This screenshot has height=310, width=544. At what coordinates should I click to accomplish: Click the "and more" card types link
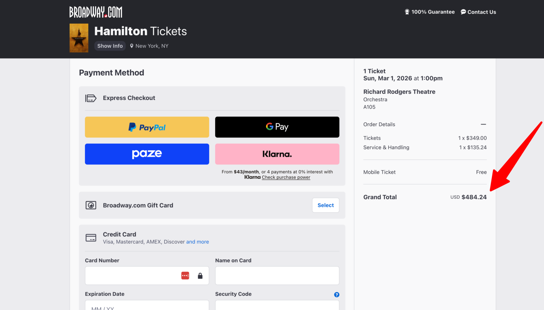197,242
